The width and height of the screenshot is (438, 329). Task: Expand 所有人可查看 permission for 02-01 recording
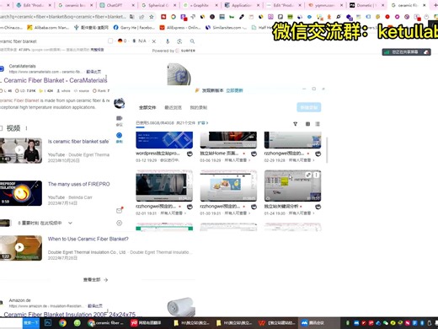(174, 213)
